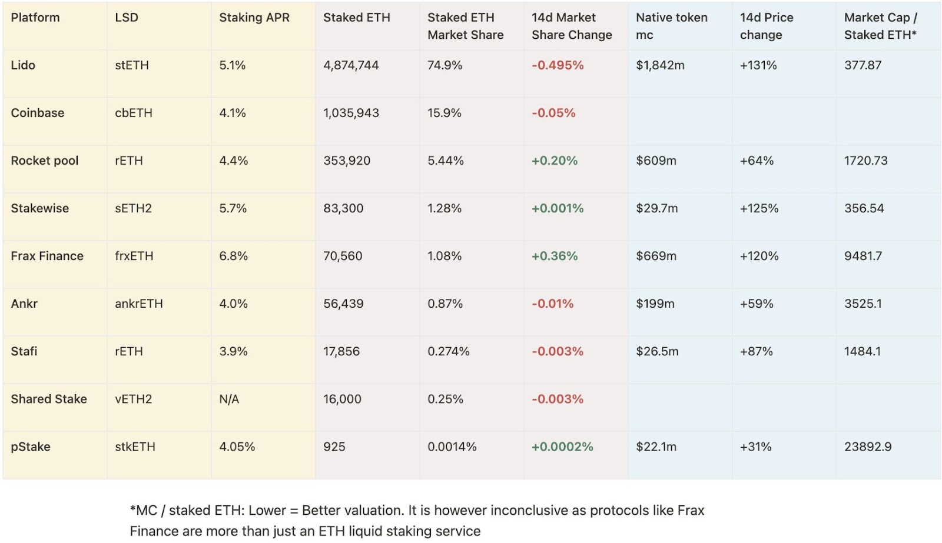Viewport: 942px width, 543px height.
Task: Select the Staking APR column header
Action: (x=254, y=18)
